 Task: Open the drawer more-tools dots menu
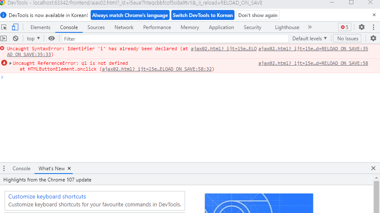pos(4,168)
